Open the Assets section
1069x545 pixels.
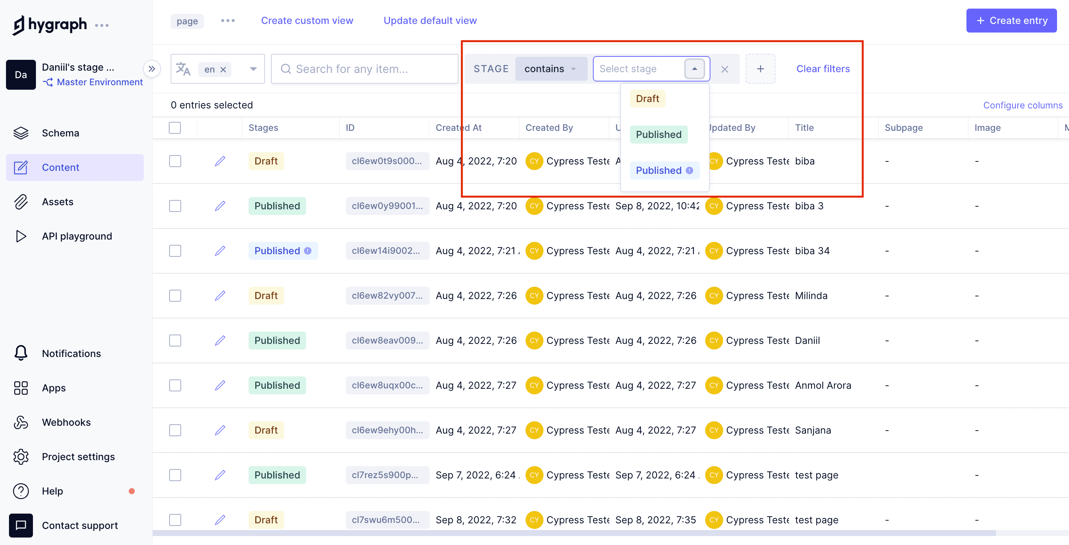coord(58,202)
